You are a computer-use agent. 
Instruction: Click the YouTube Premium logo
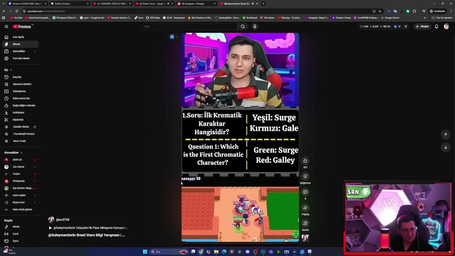(x=22, y=26)
